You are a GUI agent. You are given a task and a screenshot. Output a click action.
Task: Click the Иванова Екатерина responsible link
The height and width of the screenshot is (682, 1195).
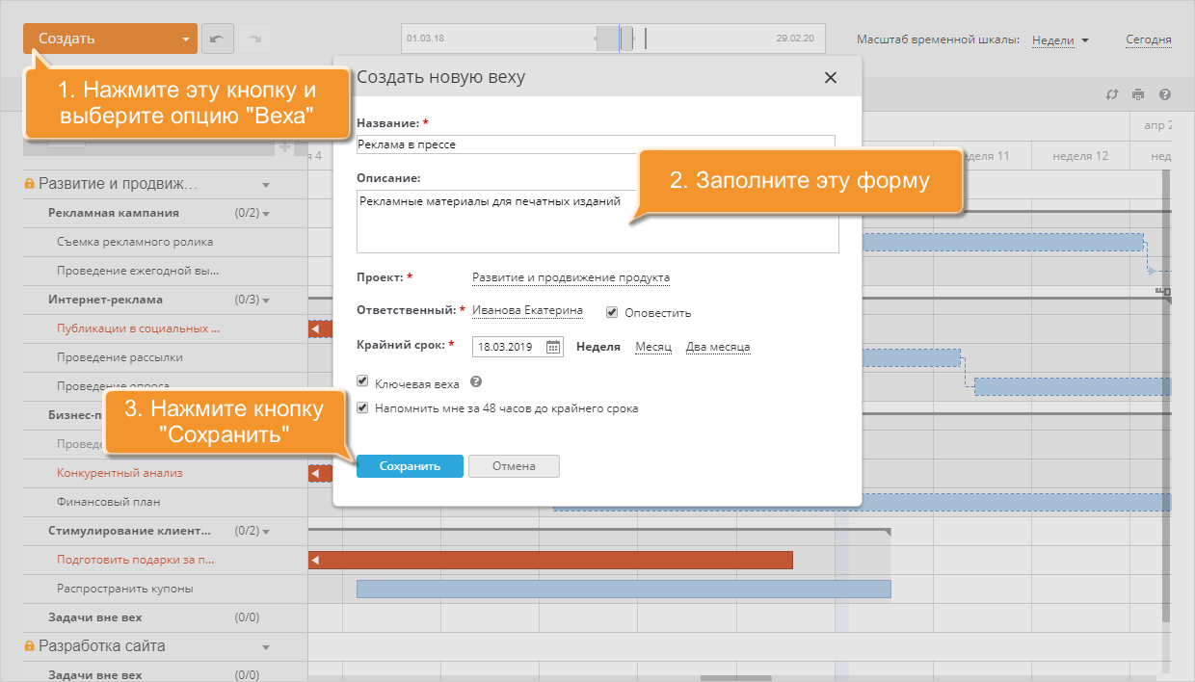point(527,311)
